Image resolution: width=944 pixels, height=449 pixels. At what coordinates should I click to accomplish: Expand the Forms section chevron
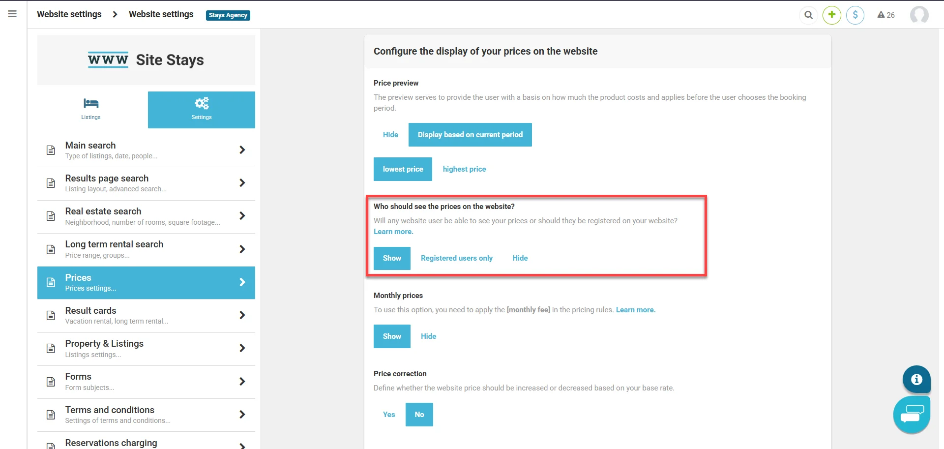(242, 382)
